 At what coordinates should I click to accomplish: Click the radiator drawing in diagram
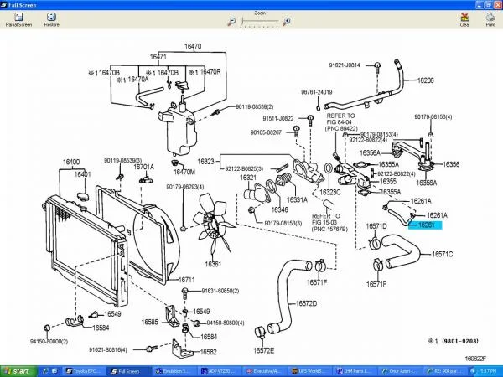coord(85,251)
